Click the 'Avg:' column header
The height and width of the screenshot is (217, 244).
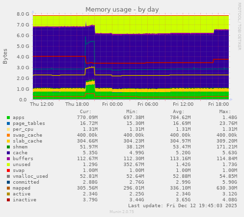pos(179,112)
